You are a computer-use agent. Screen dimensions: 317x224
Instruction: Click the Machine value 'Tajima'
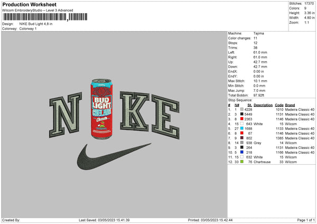(x=258, y=33)
